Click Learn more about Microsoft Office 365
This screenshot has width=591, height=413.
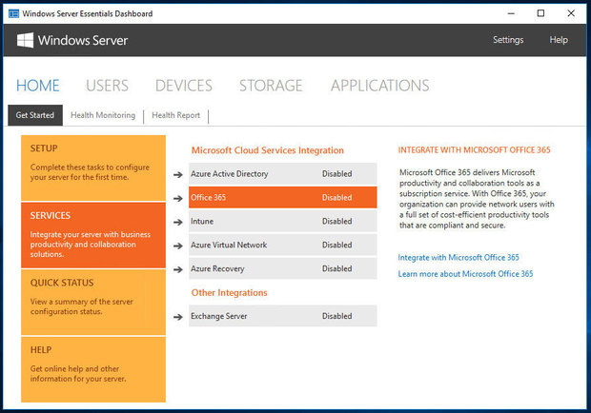coord(465,274)
